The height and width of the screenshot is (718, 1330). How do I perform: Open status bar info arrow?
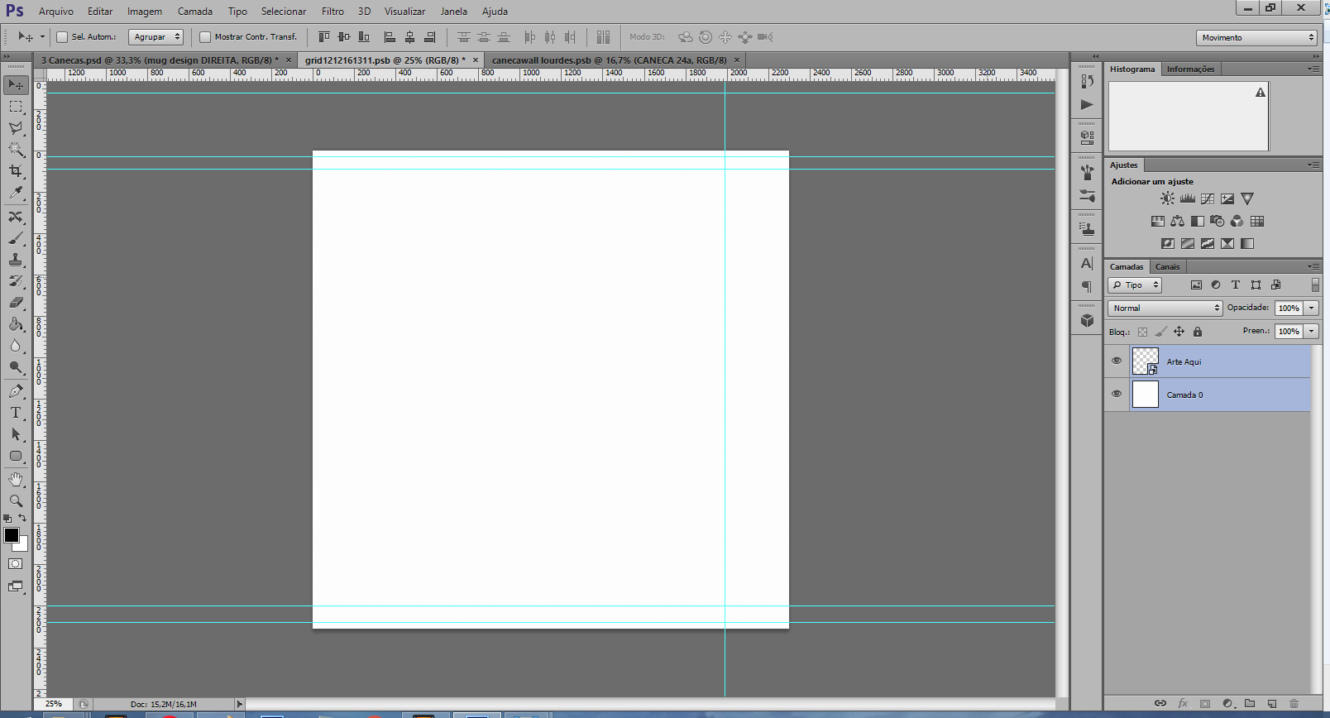(x=240, y=705)
